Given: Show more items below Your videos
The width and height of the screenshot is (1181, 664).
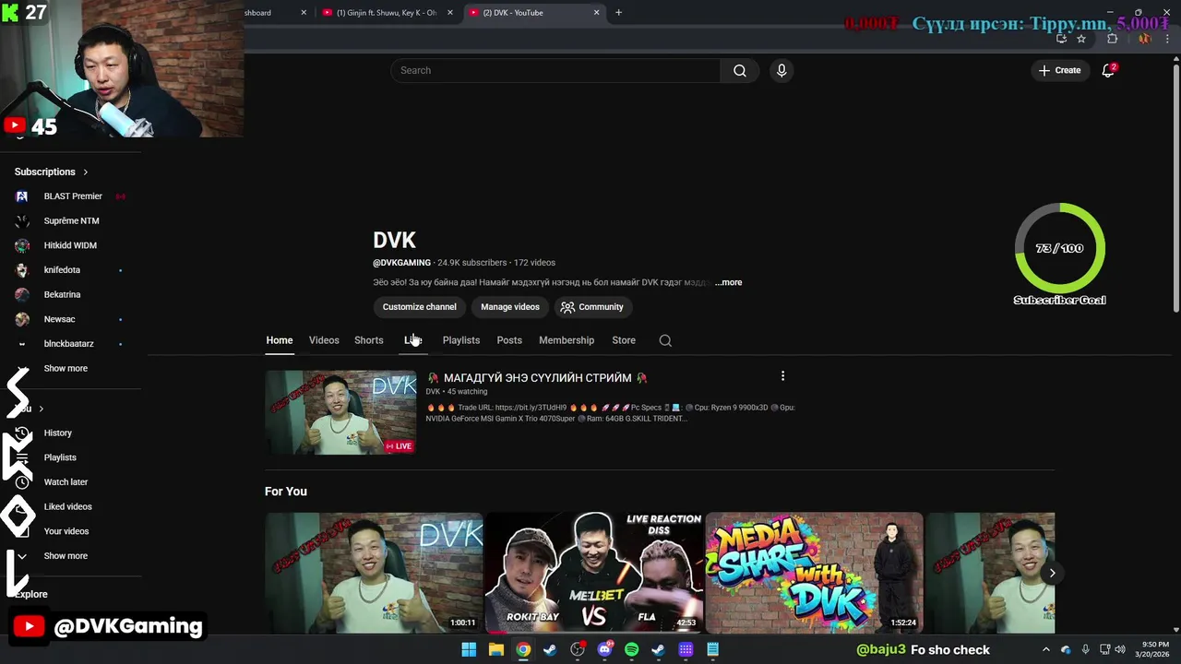Looking at the screenshot, I should point(66,556).
